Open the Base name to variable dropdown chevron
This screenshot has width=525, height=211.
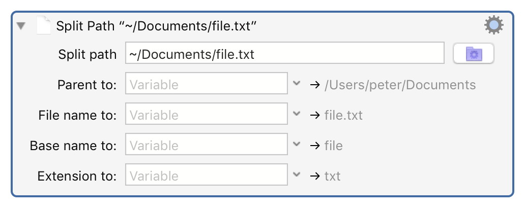pyautogui.click(x=297, y=144)
